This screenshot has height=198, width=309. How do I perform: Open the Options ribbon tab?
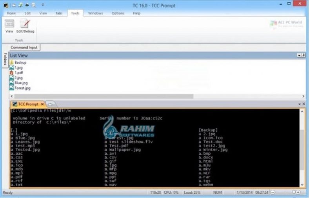click(118, 13)
